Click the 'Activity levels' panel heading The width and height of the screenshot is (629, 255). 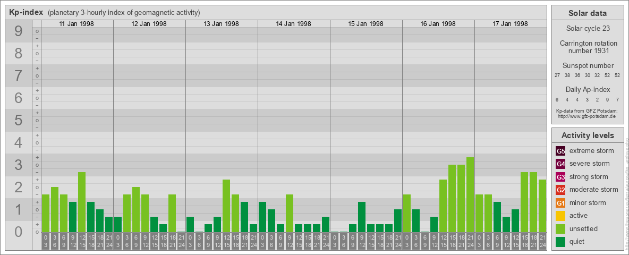pyautogui.click(x=588, y=135)
